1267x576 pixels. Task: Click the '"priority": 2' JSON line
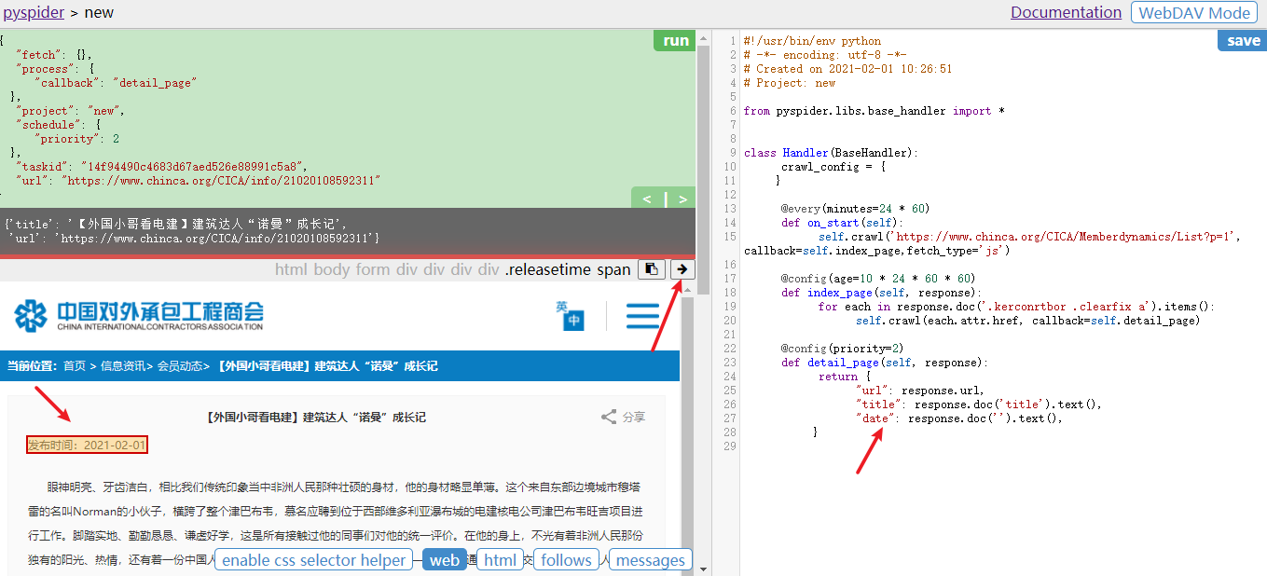click(77, 139)
